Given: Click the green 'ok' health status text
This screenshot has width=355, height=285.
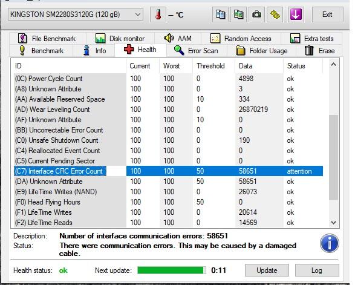Looking at the screenshot, I should point(63,270).
